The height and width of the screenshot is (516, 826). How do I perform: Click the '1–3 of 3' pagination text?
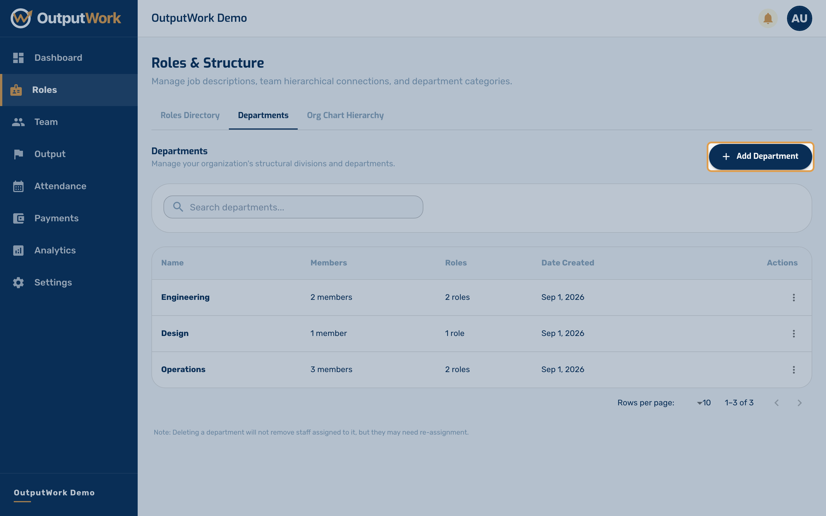point(739,403)
